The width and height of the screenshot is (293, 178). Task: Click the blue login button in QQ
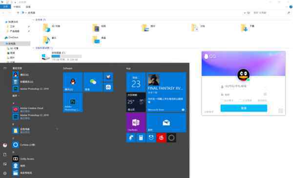tap(244, 108)
